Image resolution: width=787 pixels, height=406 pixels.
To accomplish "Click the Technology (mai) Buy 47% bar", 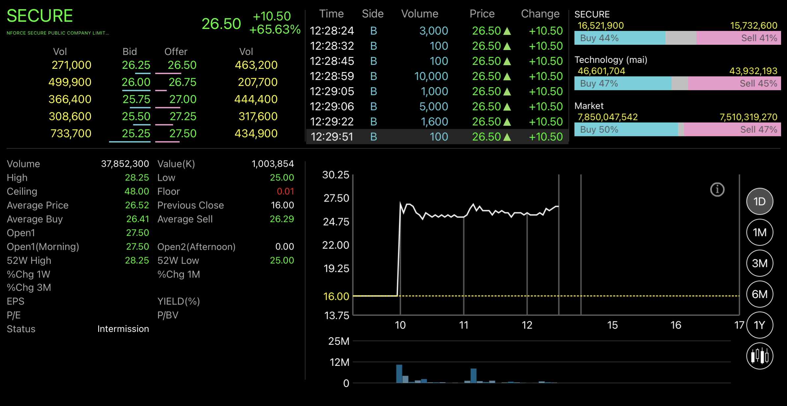I will [x=623, y=83].
